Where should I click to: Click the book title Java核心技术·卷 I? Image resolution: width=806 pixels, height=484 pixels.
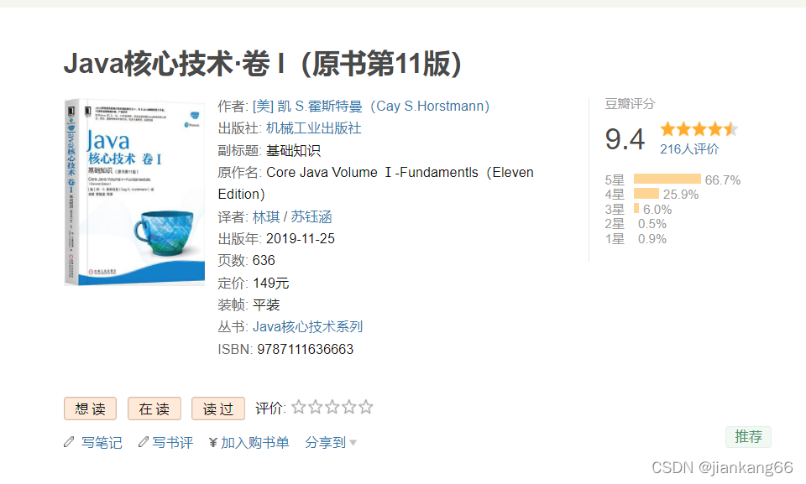coord(262,64)
